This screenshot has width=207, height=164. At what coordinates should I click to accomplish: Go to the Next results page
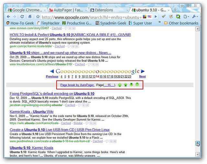coord(142,77)
